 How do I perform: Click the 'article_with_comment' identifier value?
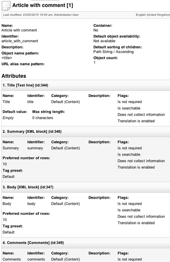[x=20, y=41]
